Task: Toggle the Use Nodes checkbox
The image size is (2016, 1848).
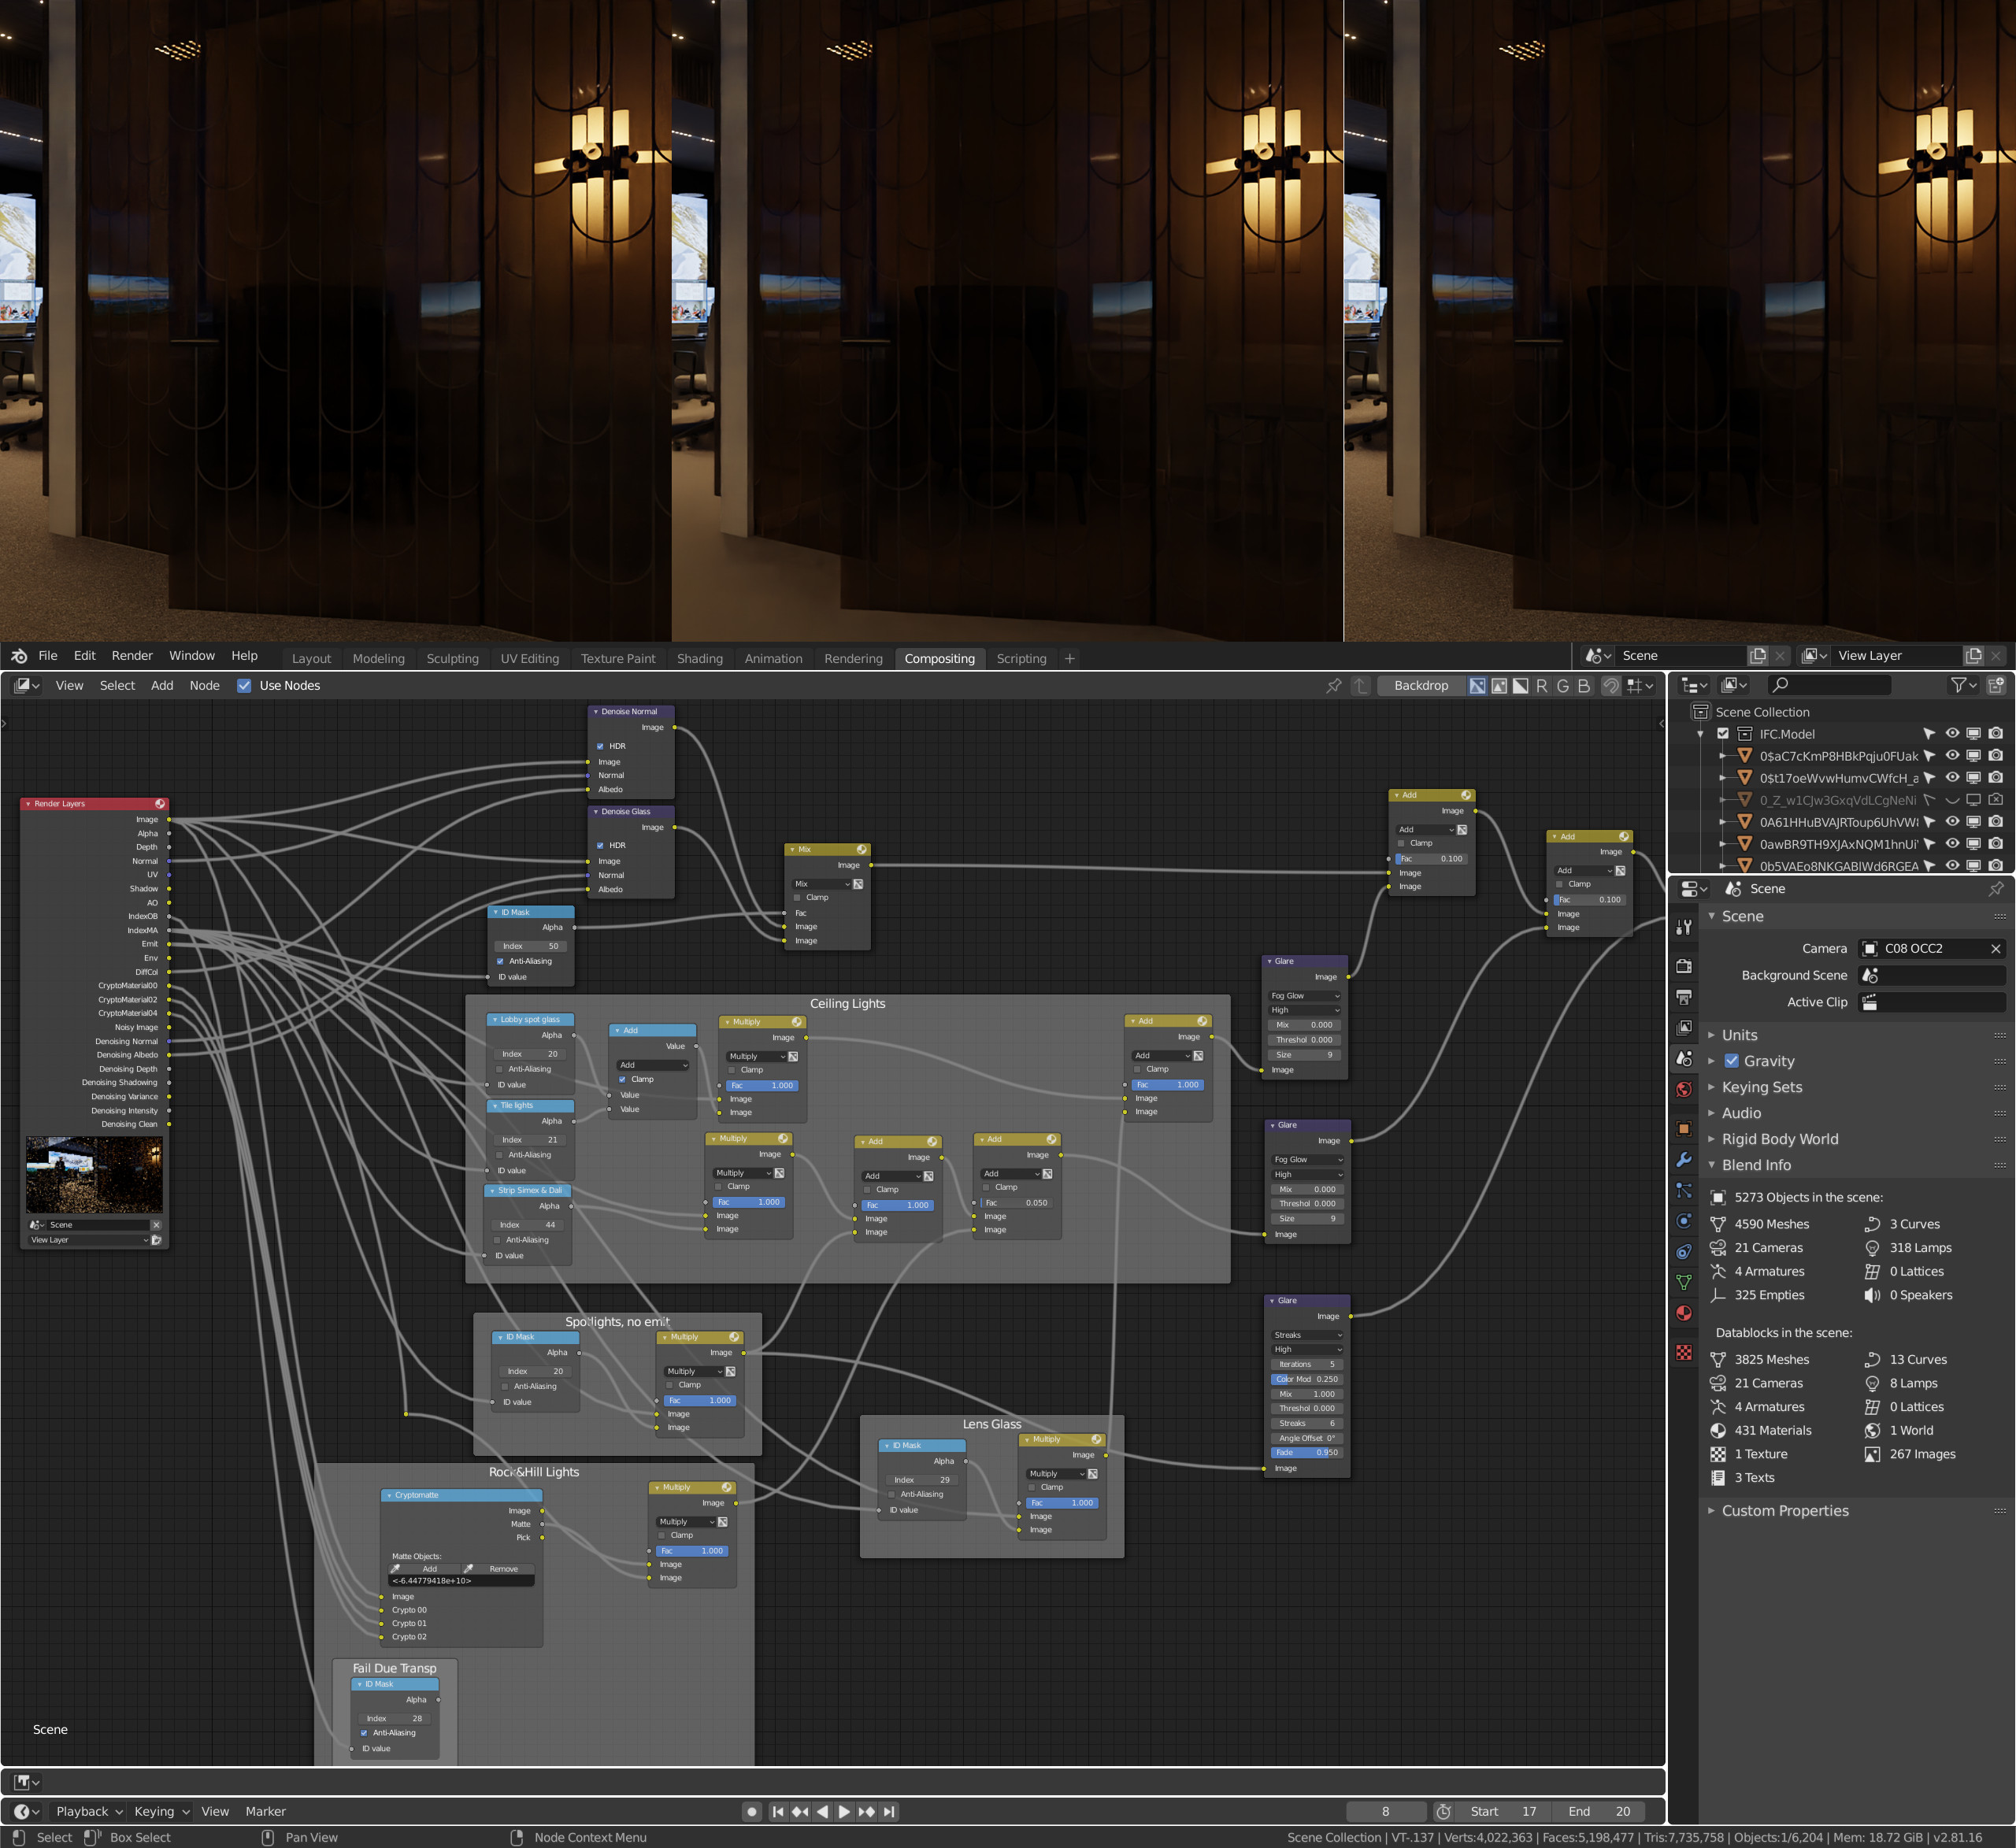Action: [x=244, y=686]
